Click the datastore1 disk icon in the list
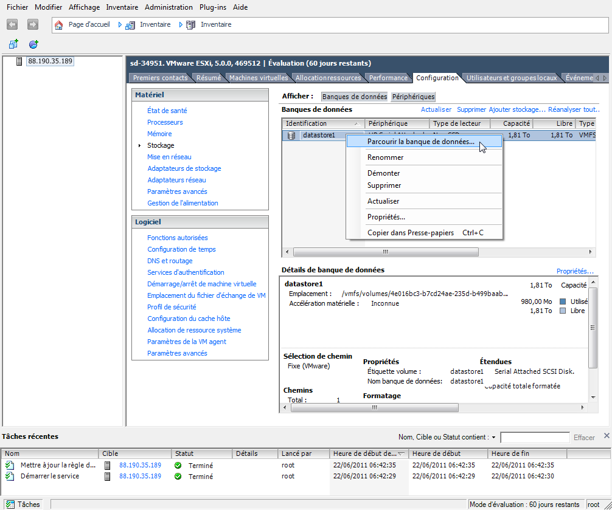 tap(291, 136)
